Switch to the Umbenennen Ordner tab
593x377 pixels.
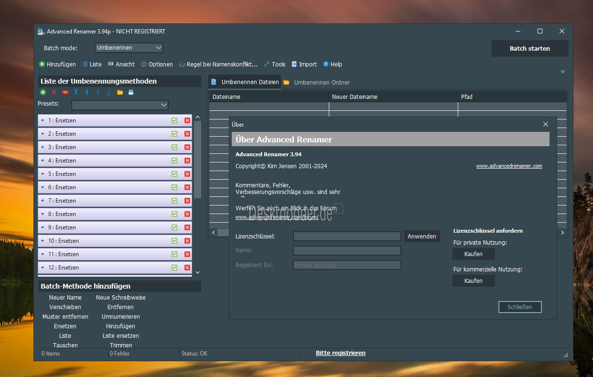point(317,82)
